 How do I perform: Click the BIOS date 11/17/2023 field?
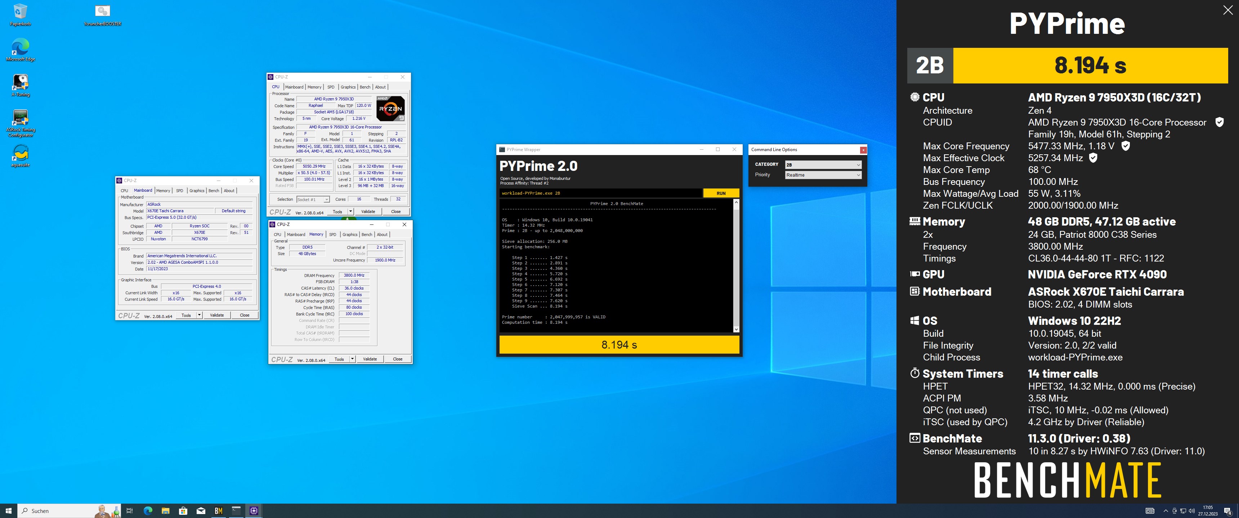(199, 269)
